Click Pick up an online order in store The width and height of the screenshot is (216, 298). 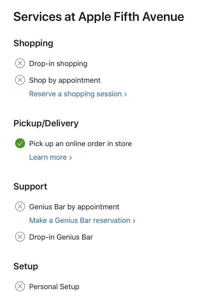point(80,144)
